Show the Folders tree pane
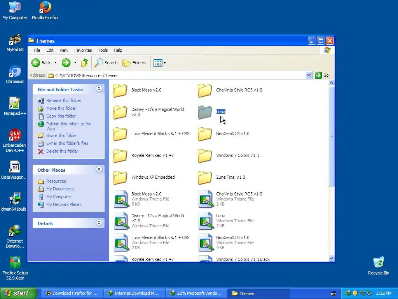This screenshot has width=398, height=299. (134, 63)
